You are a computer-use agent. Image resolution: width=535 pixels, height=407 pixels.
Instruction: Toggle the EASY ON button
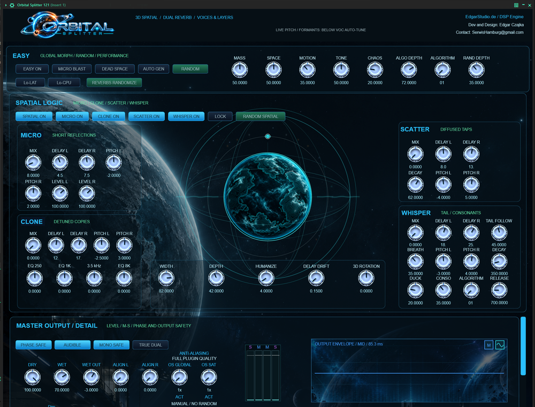[32, 69]
